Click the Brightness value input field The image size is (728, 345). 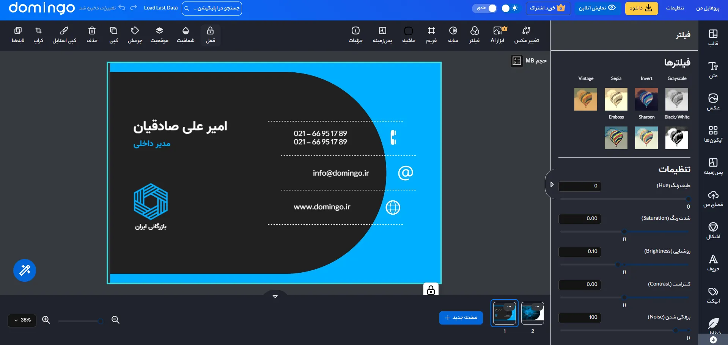(x=580, y=251)
